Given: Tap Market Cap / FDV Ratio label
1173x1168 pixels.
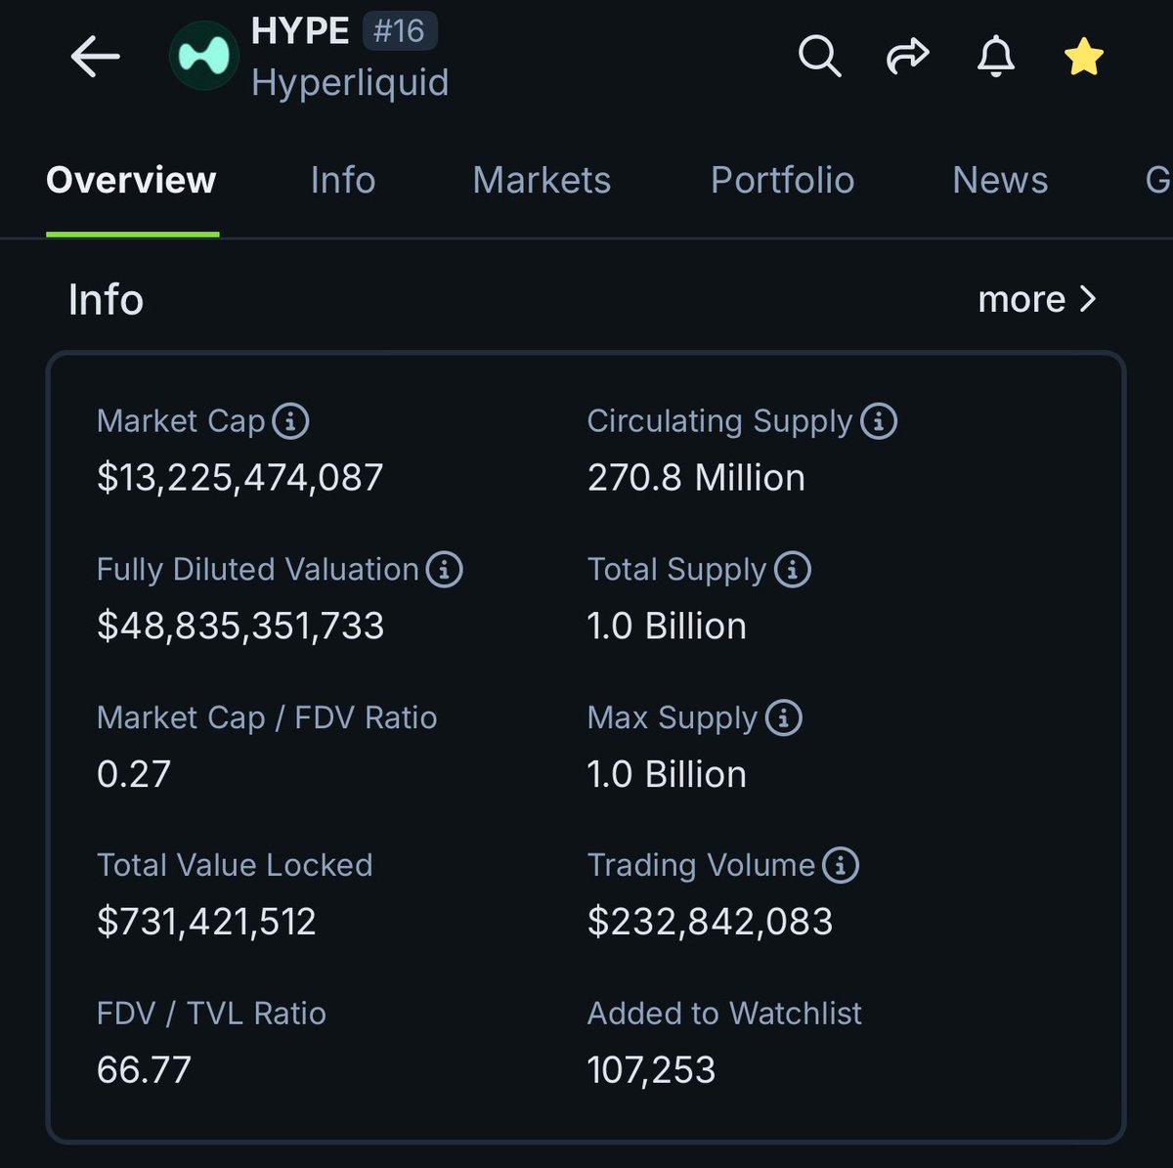Looking at the screenshot, I should [267, 717].
